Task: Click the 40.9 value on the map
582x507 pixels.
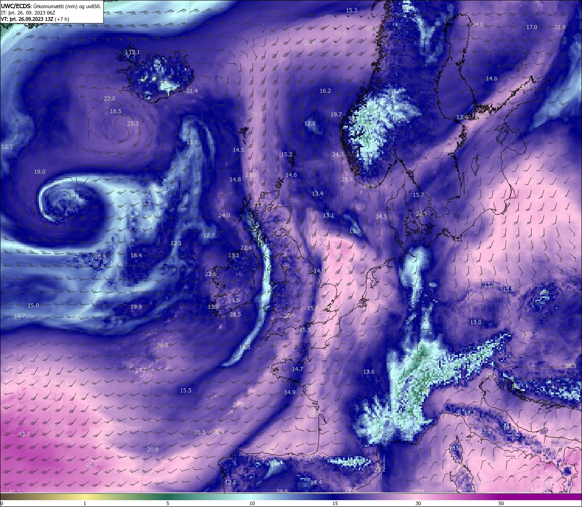Action: pos(91,465)
